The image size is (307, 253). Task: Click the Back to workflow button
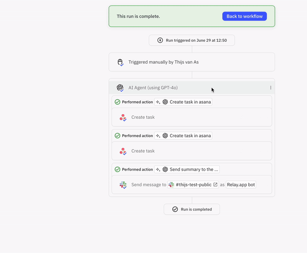coord(244,16)
